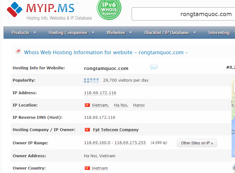Click the 118.69.160.0 range start link
This screenshot has height=173, width=235.
click(x=97, y=143)
